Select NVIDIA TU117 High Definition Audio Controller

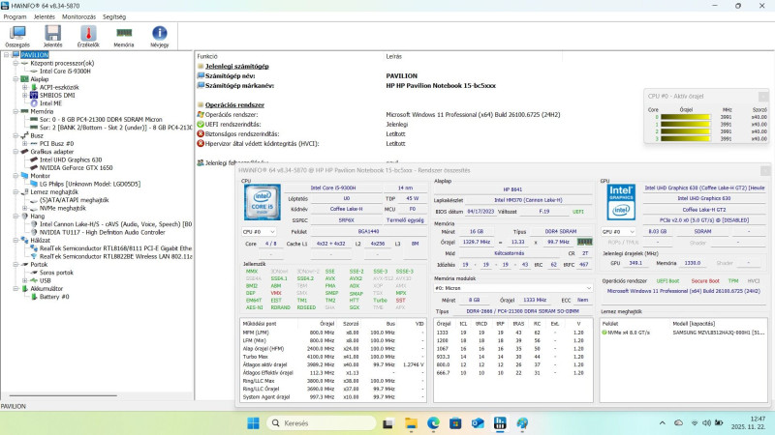pyautogui.click(x=103, y=232)
